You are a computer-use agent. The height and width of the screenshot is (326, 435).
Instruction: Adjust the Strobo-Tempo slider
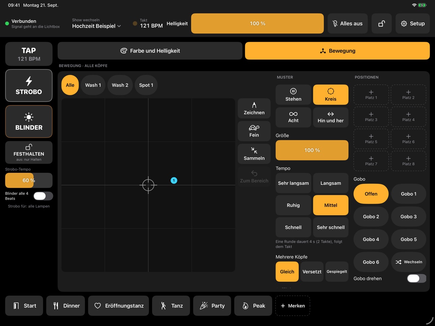[29, 181]
